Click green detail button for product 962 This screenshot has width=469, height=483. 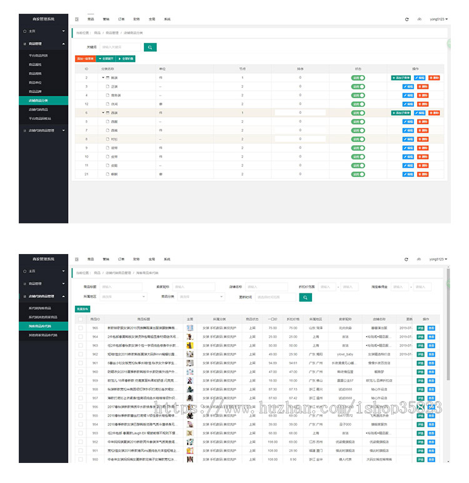point(420,354)
